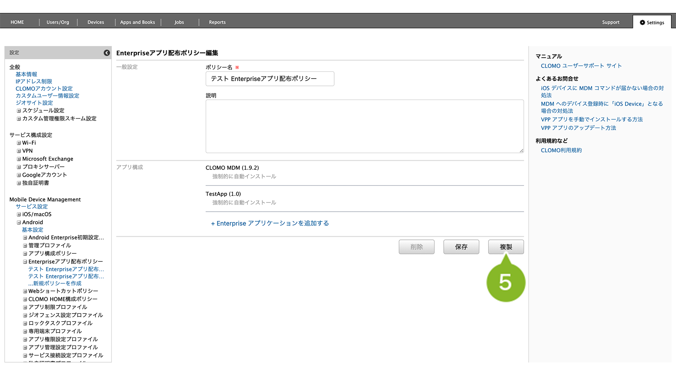Open Settings tab with gear icon
Screen dimensions: 676x380
[x=652, y=22]
